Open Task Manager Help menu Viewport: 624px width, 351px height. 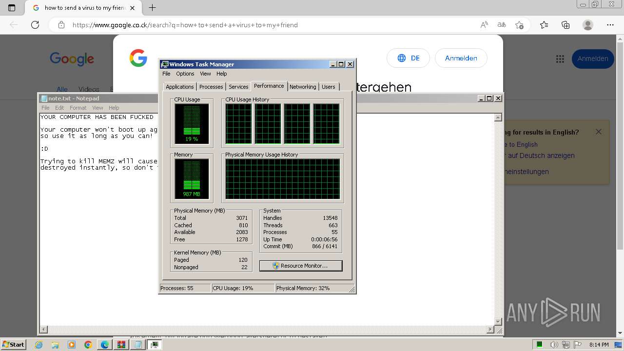coord(222,74)
